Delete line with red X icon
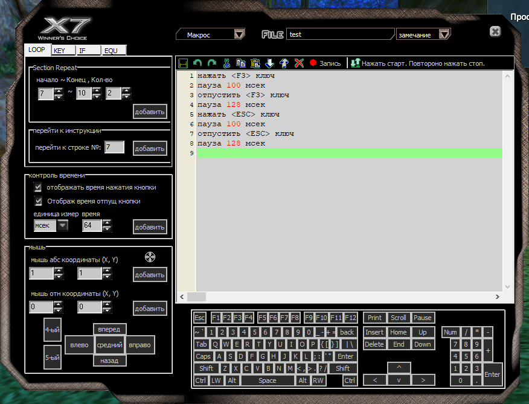 point(299,63)
